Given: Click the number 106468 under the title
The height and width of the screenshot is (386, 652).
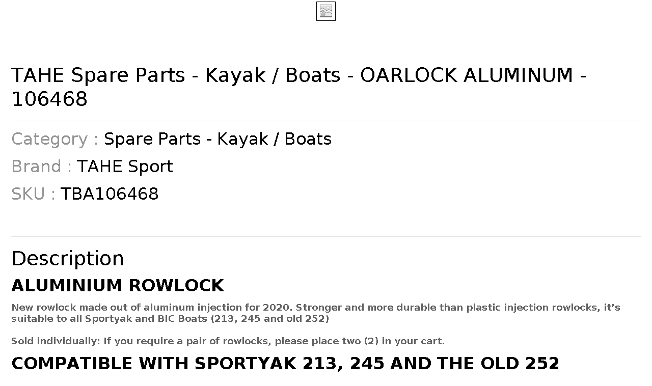Looking at the screenshot, I should coord(49,99).
